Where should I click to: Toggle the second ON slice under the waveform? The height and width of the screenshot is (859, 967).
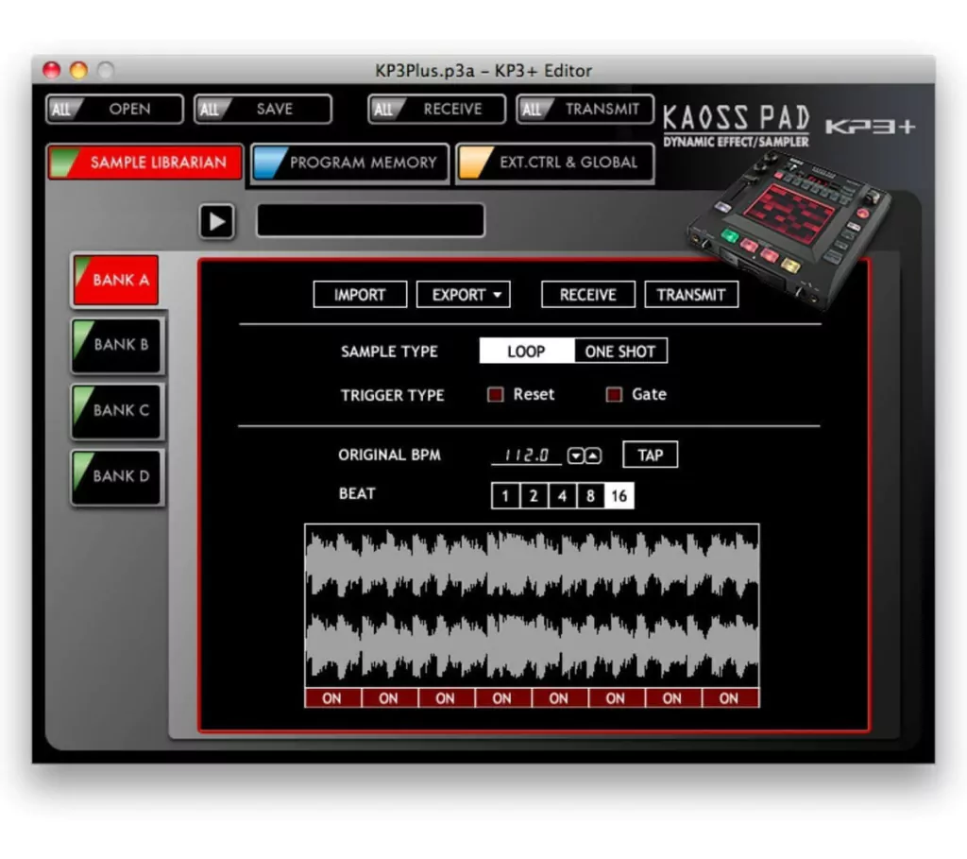[389, 698]
